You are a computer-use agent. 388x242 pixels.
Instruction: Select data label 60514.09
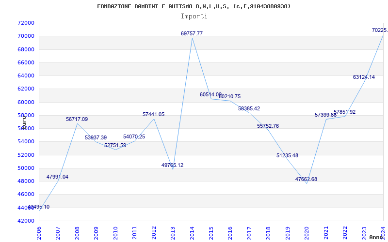point(210,94)
